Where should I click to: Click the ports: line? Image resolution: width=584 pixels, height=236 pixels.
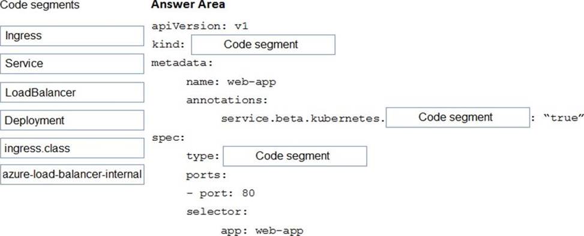click(206, 175)
